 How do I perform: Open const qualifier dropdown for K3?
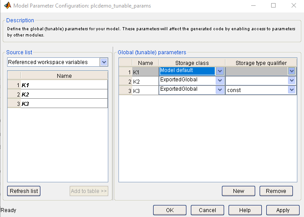[292, 90]
